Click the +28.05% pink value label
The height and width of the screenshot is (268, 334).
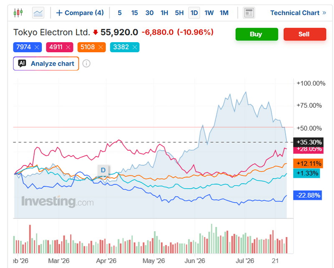[x=309, y=150]
